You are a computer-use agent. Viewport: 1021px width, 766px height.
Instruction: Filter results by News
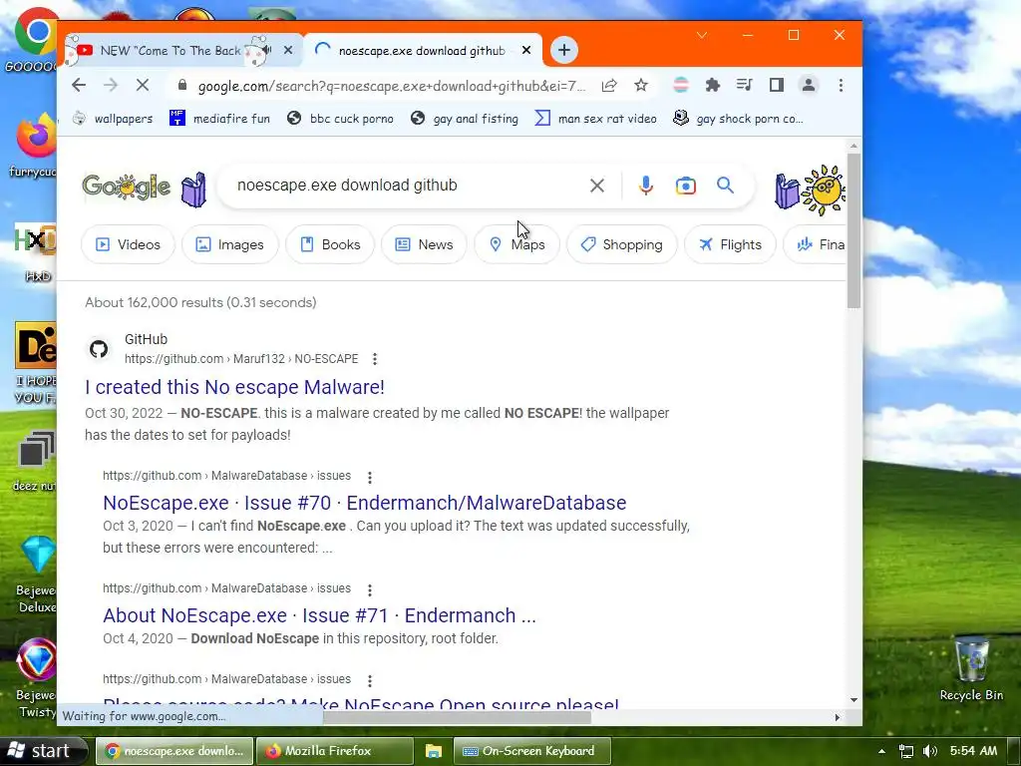pyautogui.click(x=424, y=244)
